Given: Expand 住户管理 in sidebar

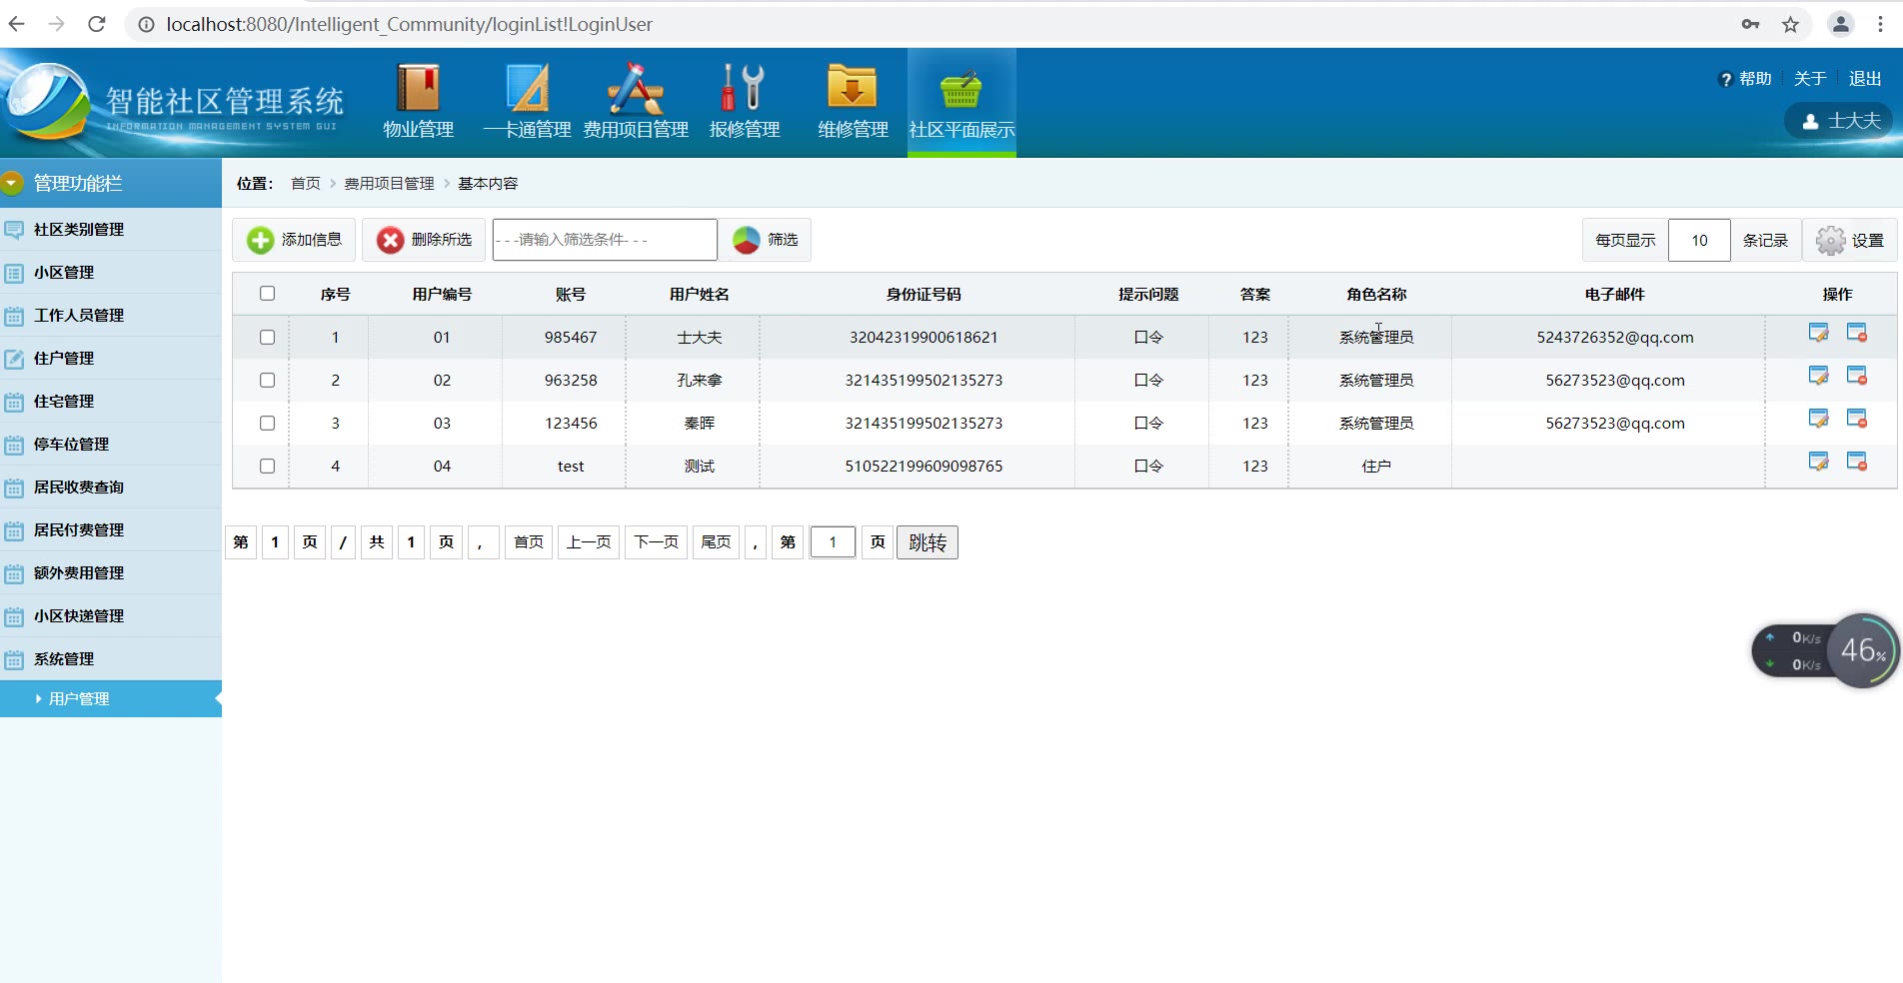Looking at the screenshot, I should click(x=111, y=358).
